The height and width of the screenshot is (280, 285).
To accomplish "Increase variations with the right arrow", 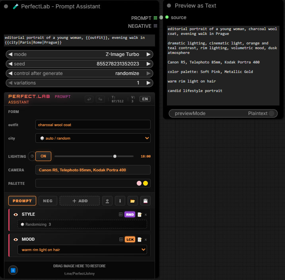I will (149, 83).
